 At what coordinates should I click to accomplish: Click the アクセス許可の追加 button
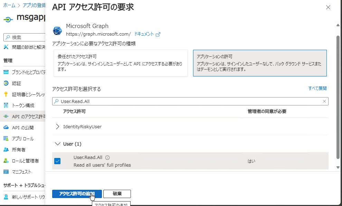[x=77, y=194]
